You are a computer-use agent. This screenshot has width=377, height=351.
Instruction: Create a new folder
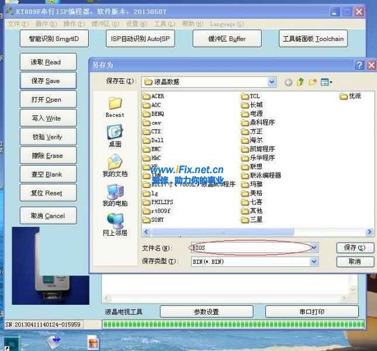(313, 82)
